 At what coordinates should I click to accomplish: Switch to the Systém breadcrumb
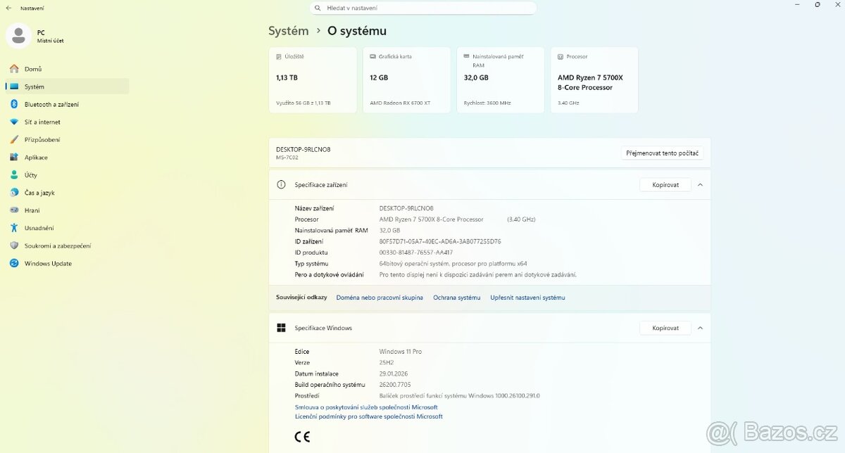(288, 31)
